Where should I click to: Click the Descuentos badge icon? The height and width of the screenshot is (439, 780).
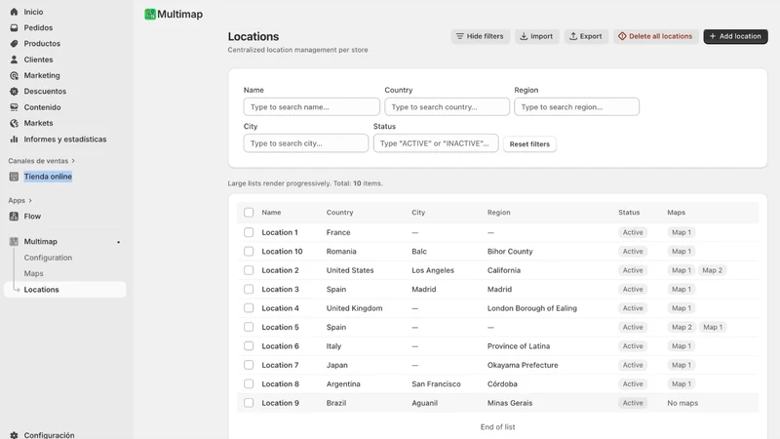[x=14, y=91]
